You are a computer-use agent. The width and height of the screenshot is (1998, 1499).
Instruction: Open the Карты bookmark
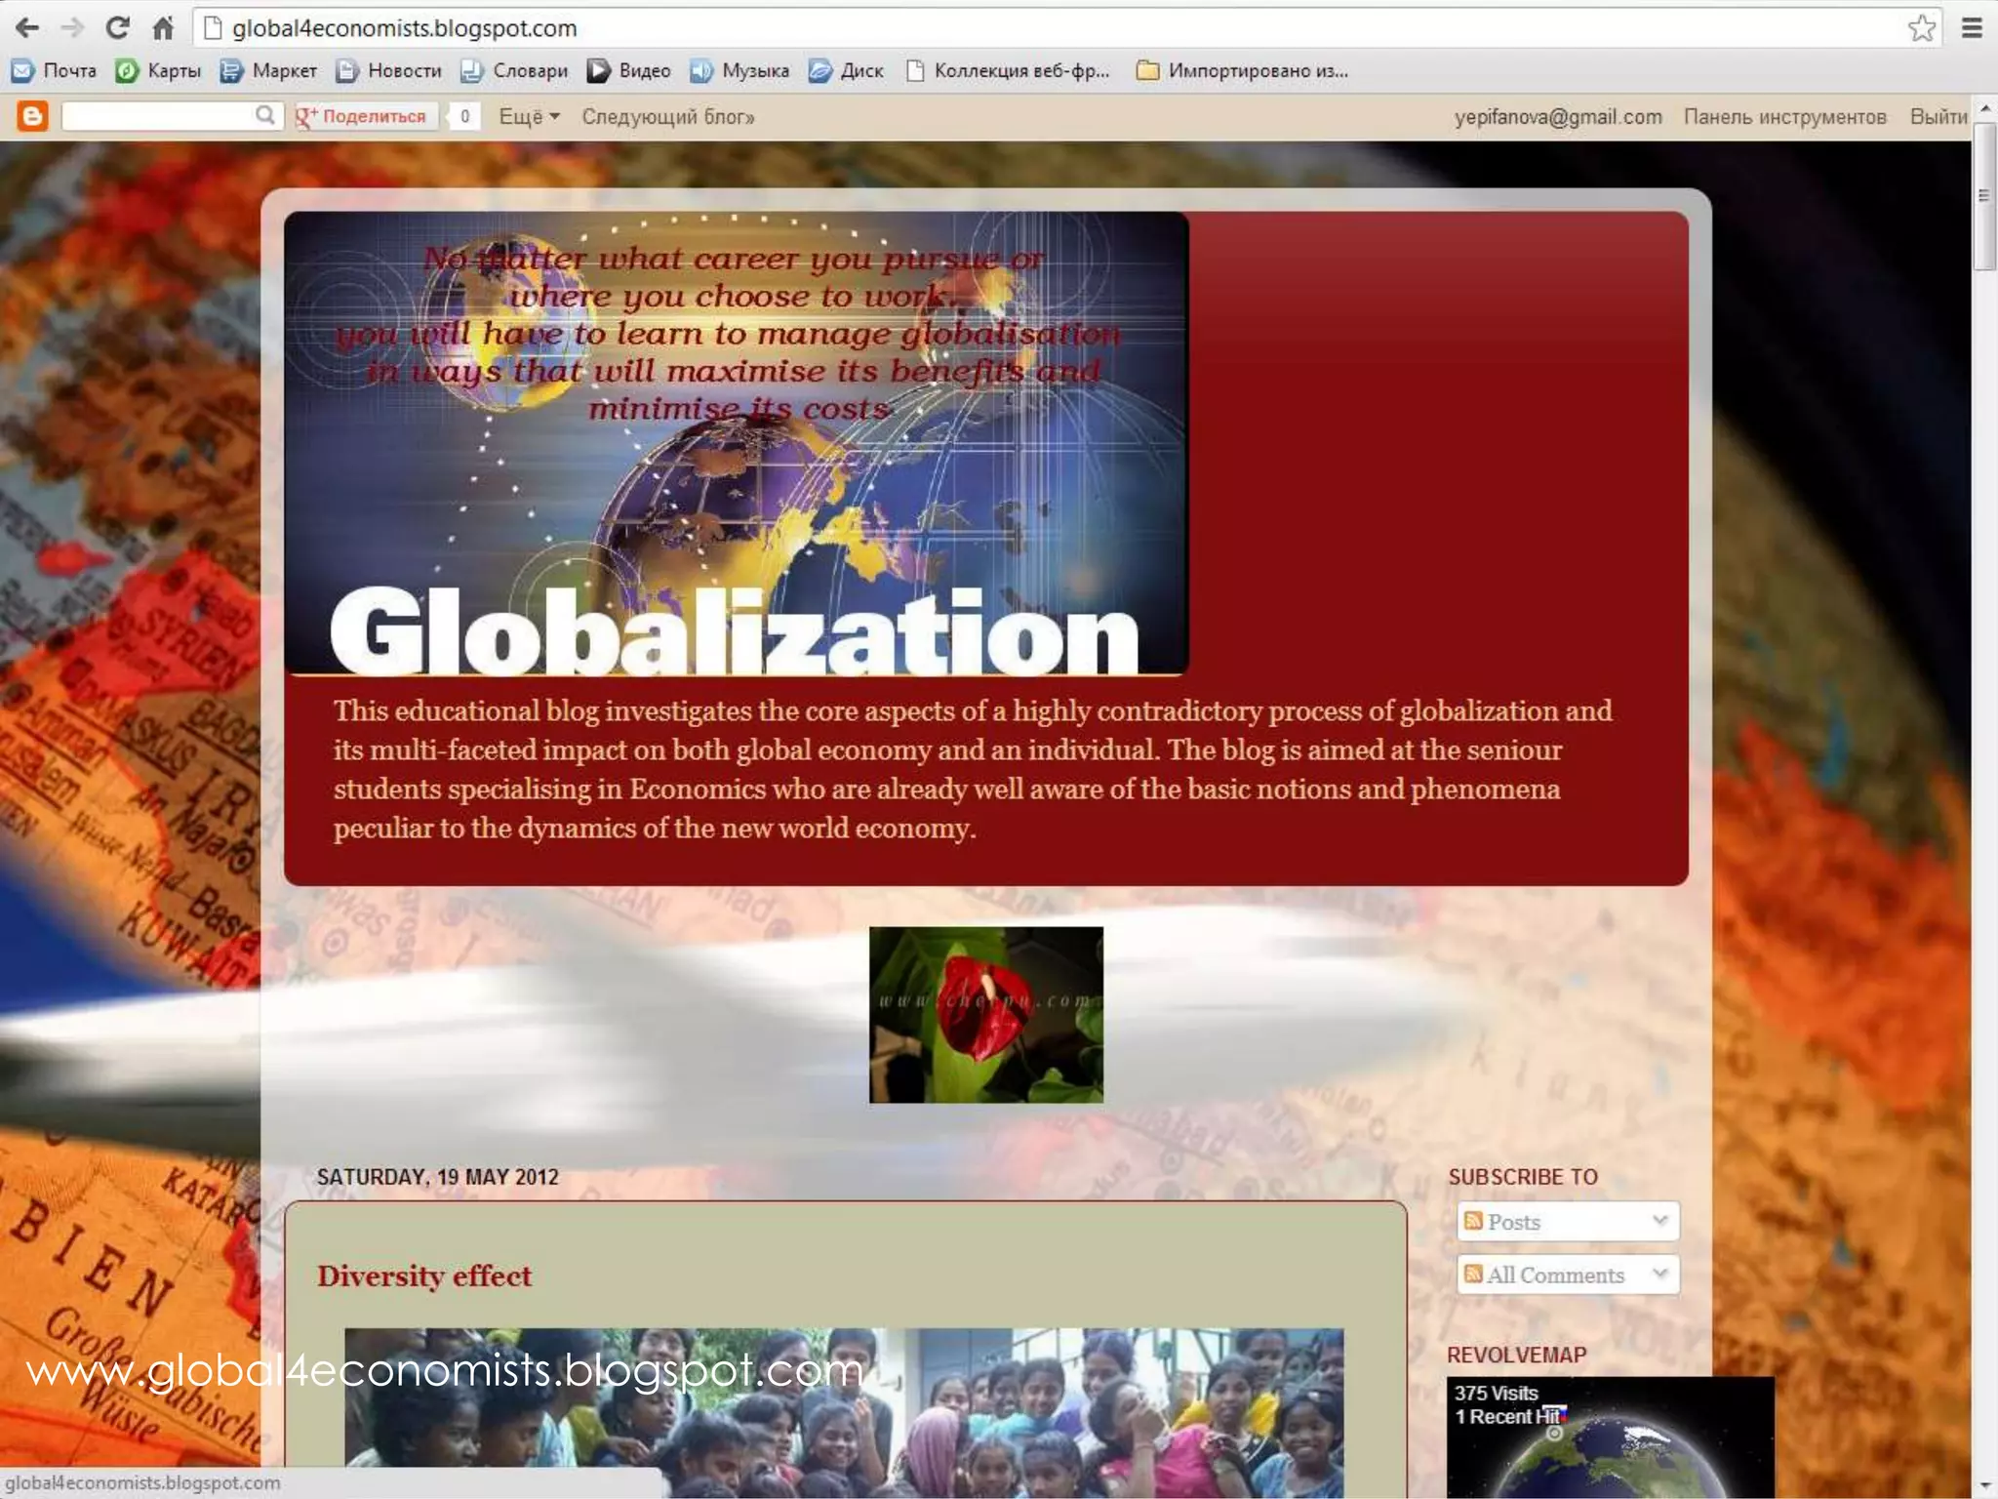(158, 70)
